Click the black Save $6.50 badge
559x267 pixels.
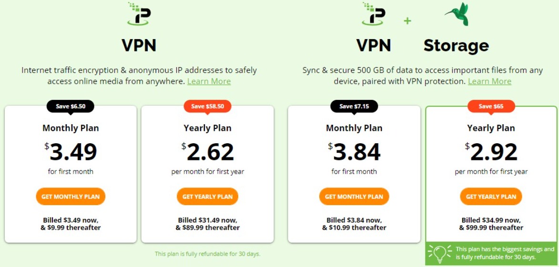(71, 106)
